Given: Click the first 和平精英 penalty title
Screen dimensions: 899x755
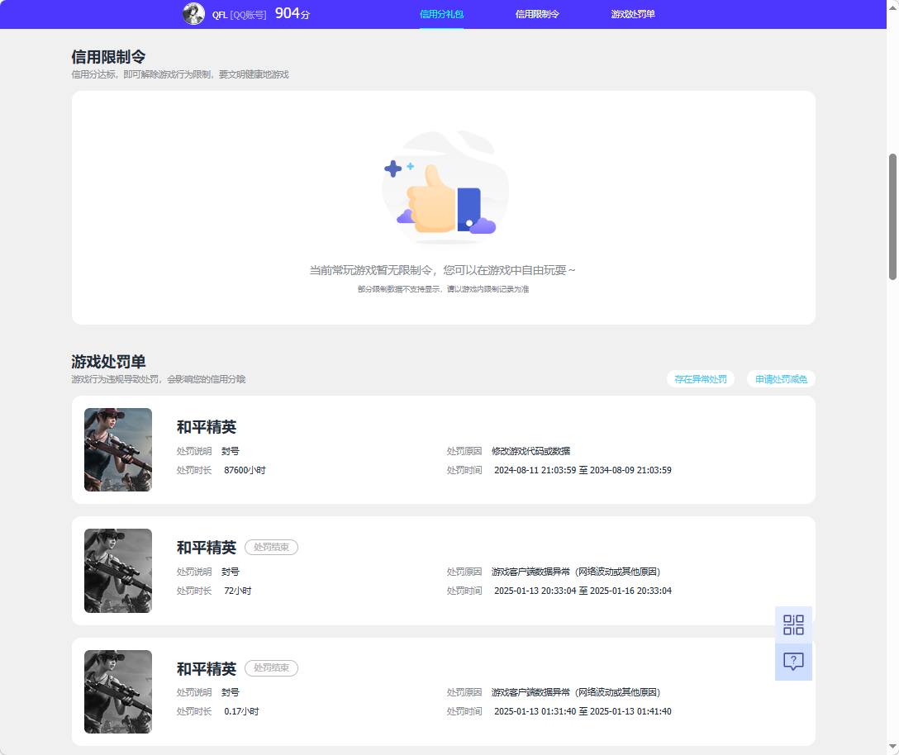Looking at the screenshot, I should pos(206,427).
